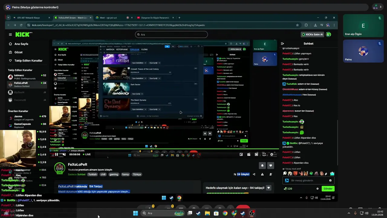This screenshot has width=387, height=218.
Task: Click the green KICK logo
Action: [x=24, y=35]
